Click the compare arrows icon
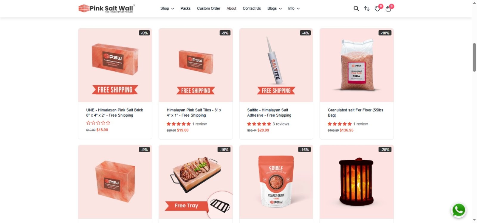Image resolution: width=477 pixels, height=223 pixels. (367, 9)
